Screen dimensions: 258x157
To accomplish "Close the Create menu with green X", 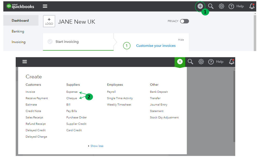I will pyautogui.click(x=180, y=62).
